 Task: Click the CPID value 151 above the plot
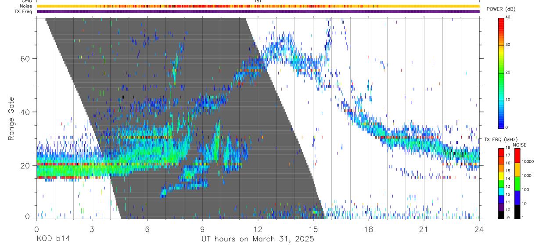point(258,1)
